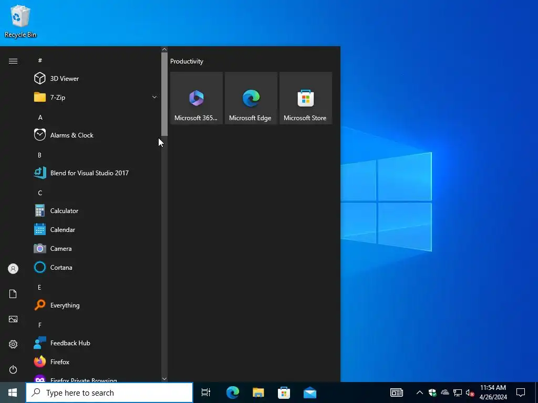538x403 pixels.
Task: Open the Microsoft Store tile
Action: 306,98
